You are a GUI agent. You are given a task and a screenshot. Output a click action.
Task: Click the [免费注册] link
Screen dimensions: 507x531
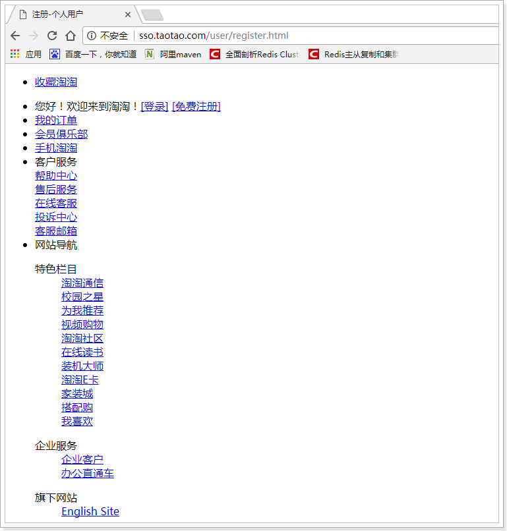click(196, 106)
